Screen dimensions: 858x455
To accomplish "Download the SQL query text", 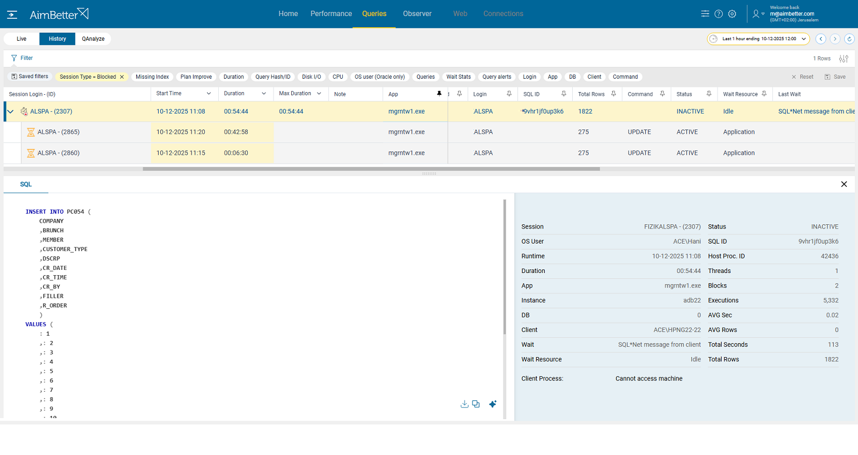I will pos(464,404).
